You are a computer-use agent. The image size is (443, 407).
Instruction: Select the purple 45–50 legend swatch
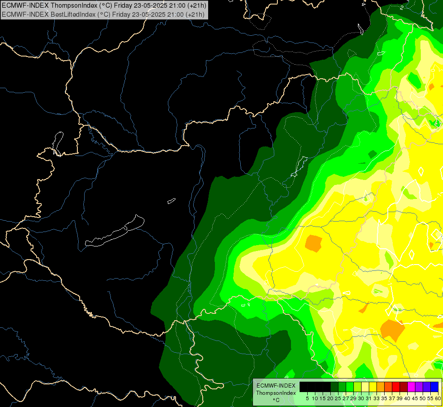[419, 387]
